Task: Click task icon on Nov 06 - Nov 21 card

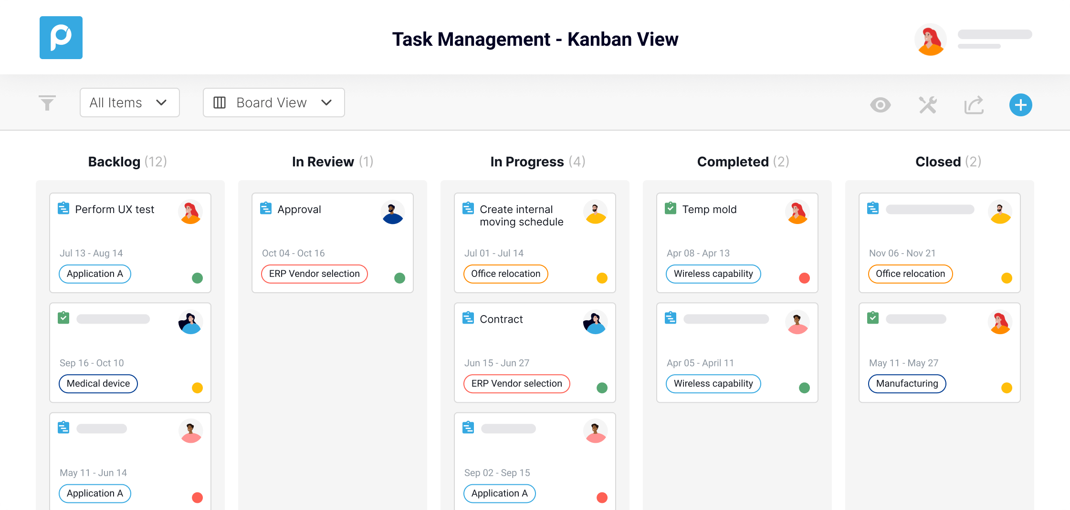Action: (873, 208)
